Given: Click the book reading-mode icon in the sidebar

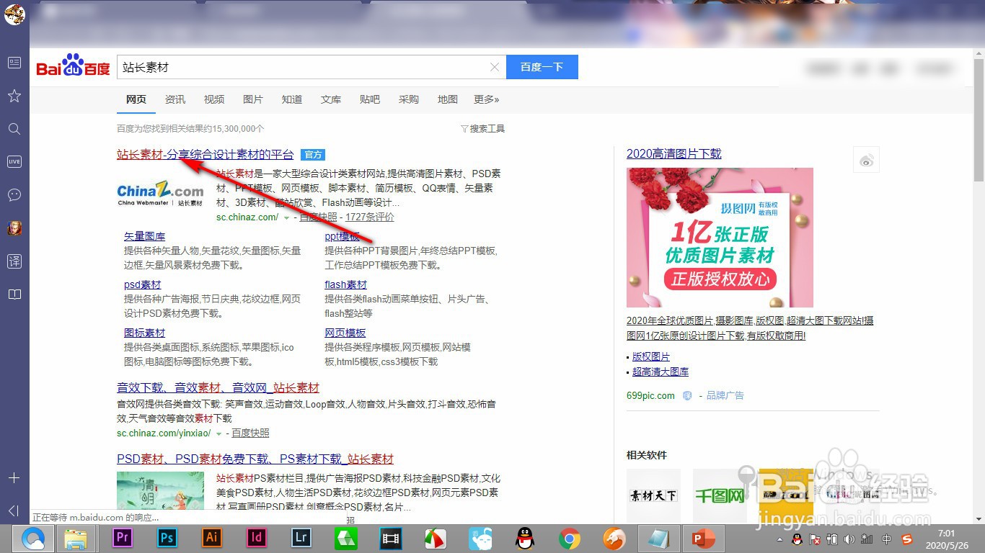Looking at the screenshot, I should coord(14,294).
